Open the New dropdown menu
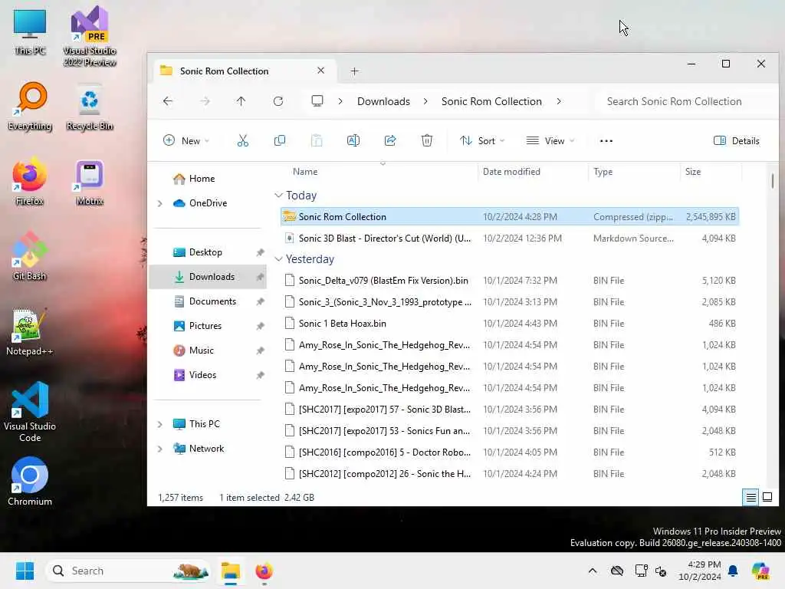785x589 pixels. point(186,141)
